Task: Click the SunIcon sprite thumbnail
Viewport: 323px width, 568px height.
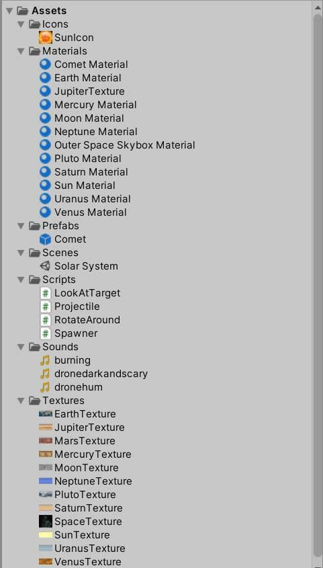Action: 45,38
